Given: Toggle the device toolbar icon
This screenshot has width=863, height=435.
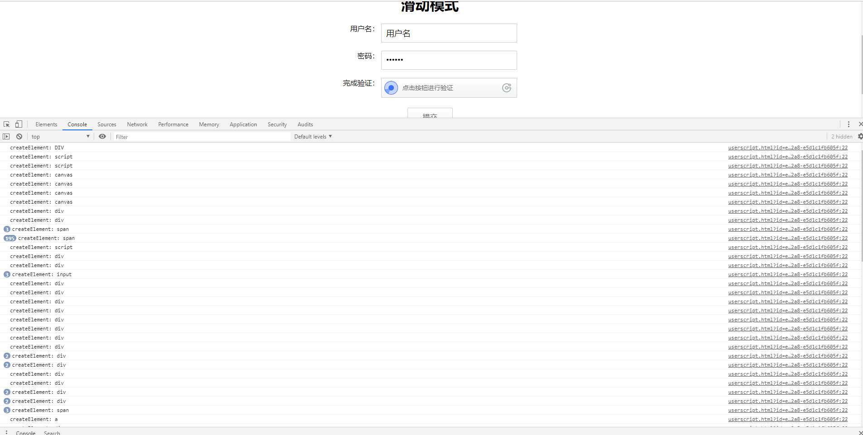Looking at the screenshot, I should click(x=19, y=124).
